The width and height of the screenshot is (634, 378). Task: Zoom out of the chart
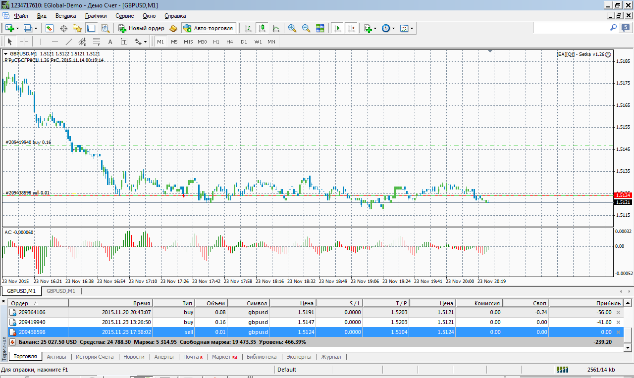coord(306,28)
